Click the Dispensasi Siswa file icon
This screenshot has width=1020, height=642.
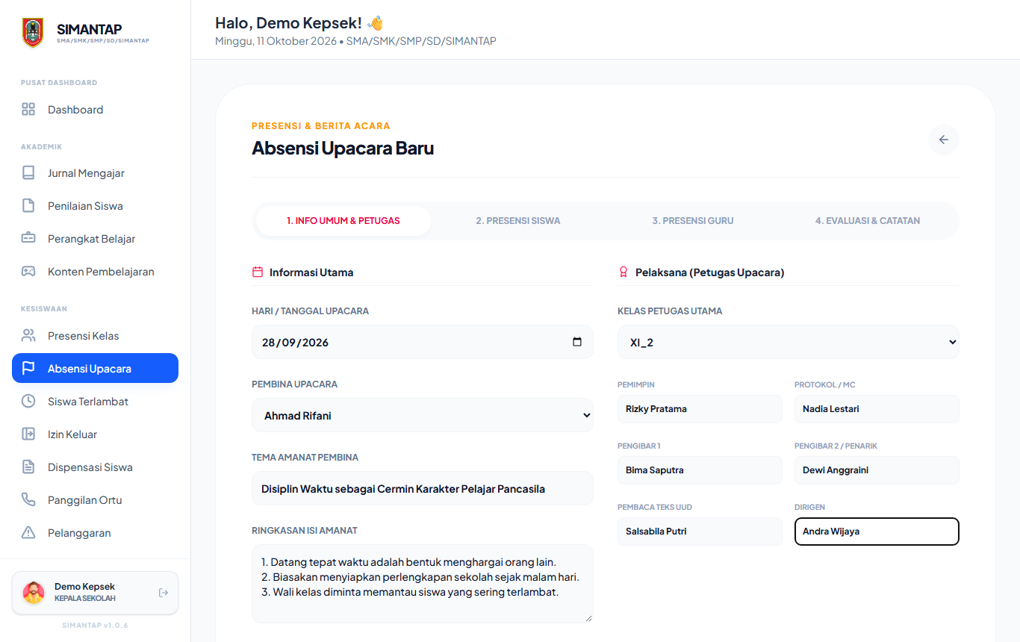pyautogui.click(x=28, y=467)
